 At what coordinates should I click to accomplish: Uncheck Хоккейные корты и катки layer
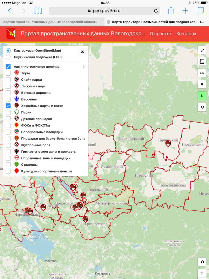click(8, 106)
